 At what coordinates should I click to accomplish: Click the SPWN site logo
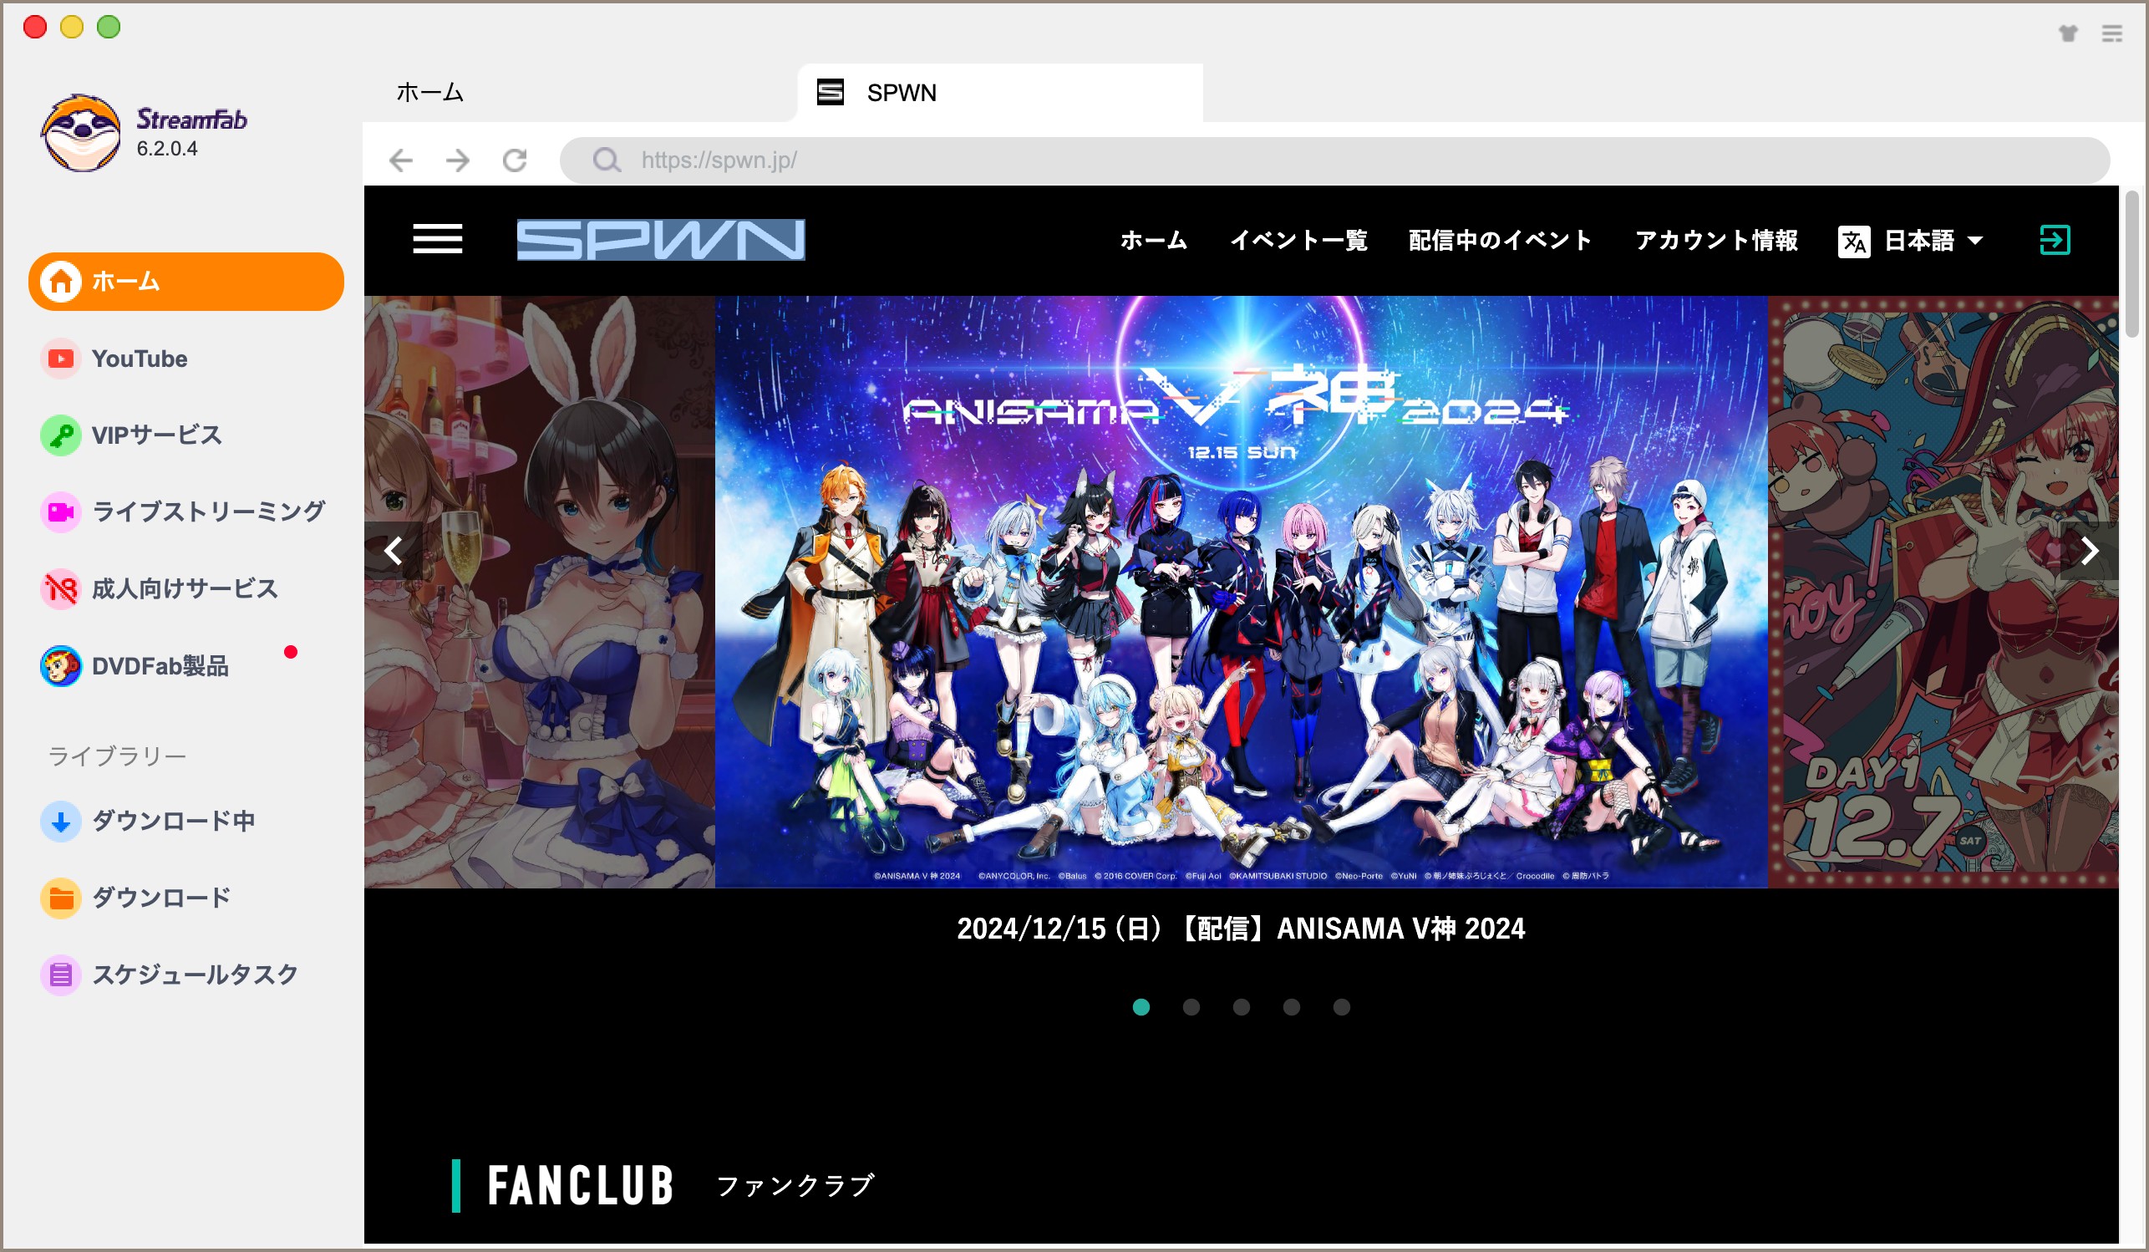661,240
